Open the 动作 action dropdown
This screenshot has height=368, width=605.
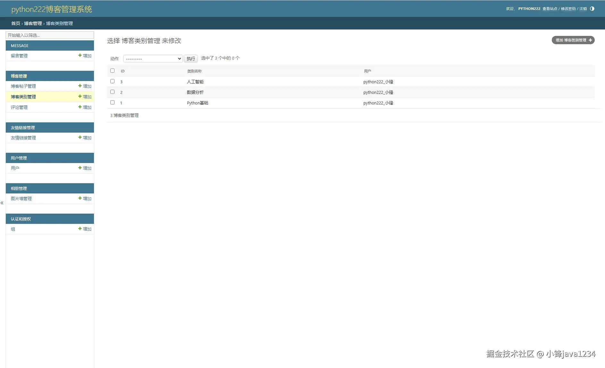(153, 59)
